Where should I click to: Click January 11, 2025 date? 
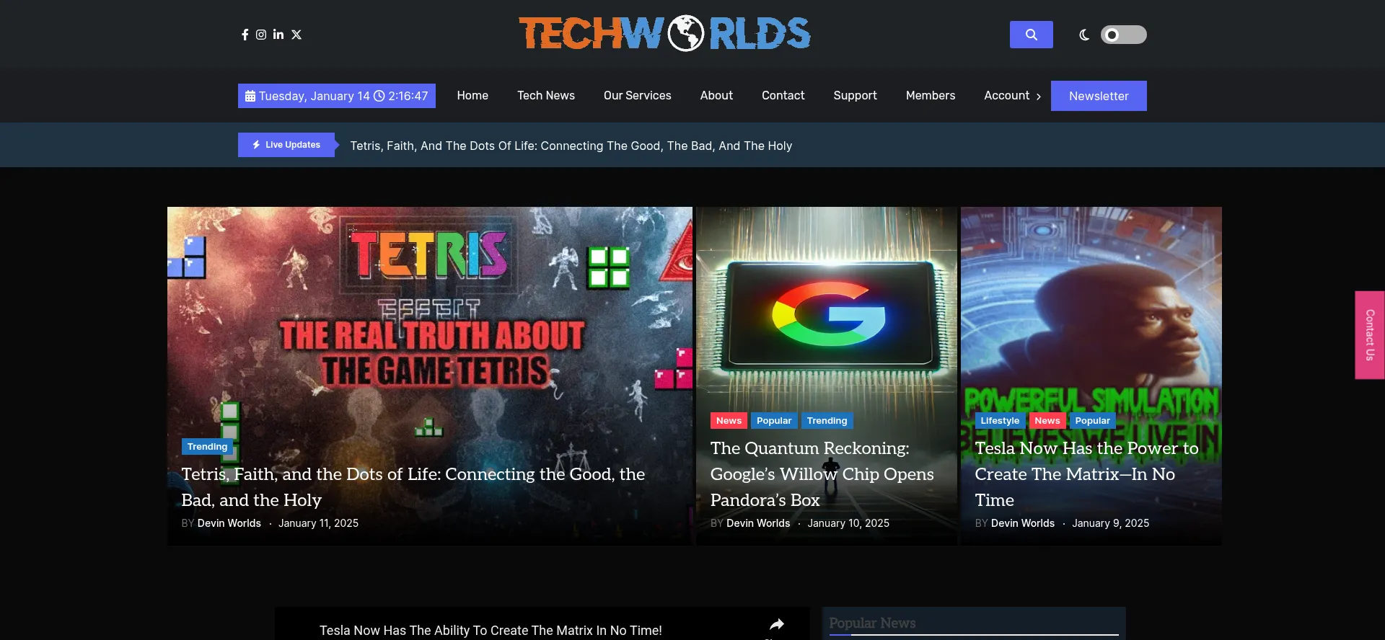click(x=318, y=523)
